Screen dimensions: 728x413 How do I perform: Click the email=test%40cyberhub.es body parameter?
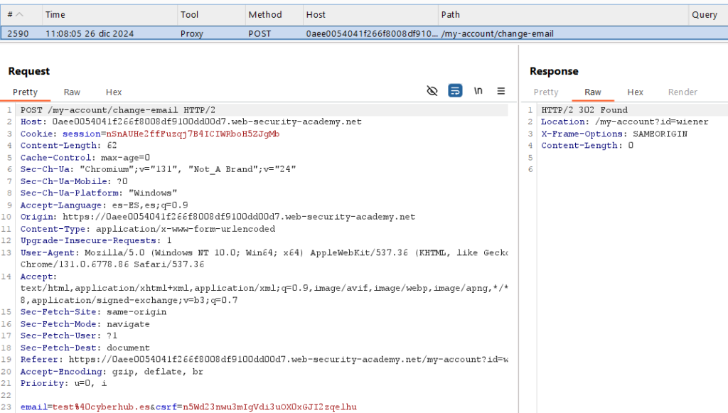pos(85,407)
